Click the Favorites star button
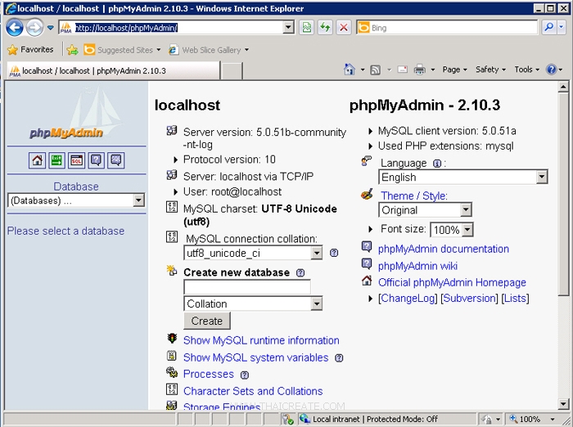573x427 pixels. point(31,49)
